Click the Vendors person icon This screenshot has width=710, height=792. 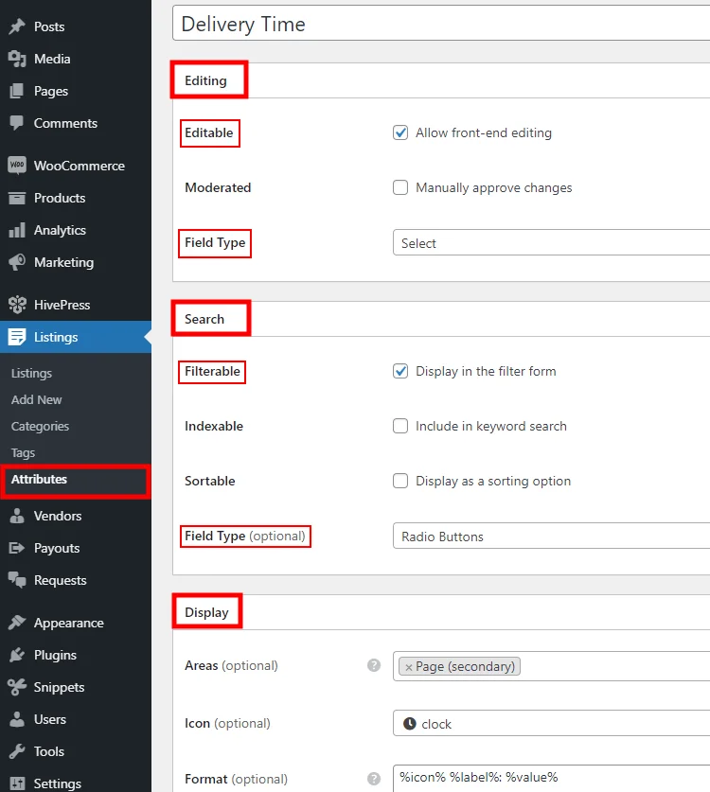click(x=17, y=516)
